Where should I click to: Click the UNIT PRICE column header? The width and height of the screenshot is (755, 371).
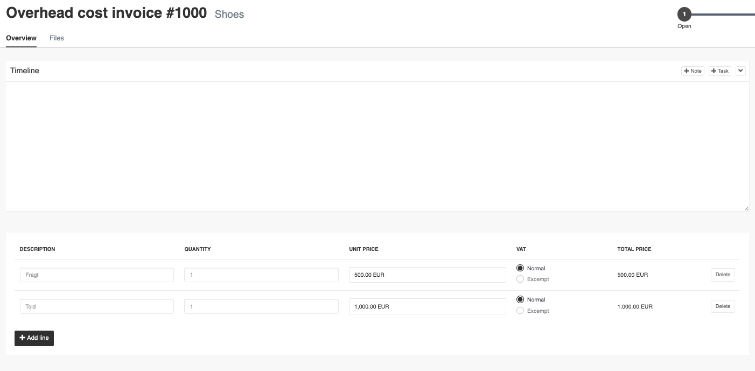363,249
